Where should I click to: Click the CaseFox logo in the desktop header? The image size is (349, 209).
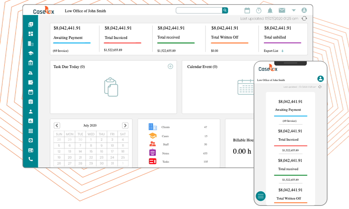(x=44, y=10)
